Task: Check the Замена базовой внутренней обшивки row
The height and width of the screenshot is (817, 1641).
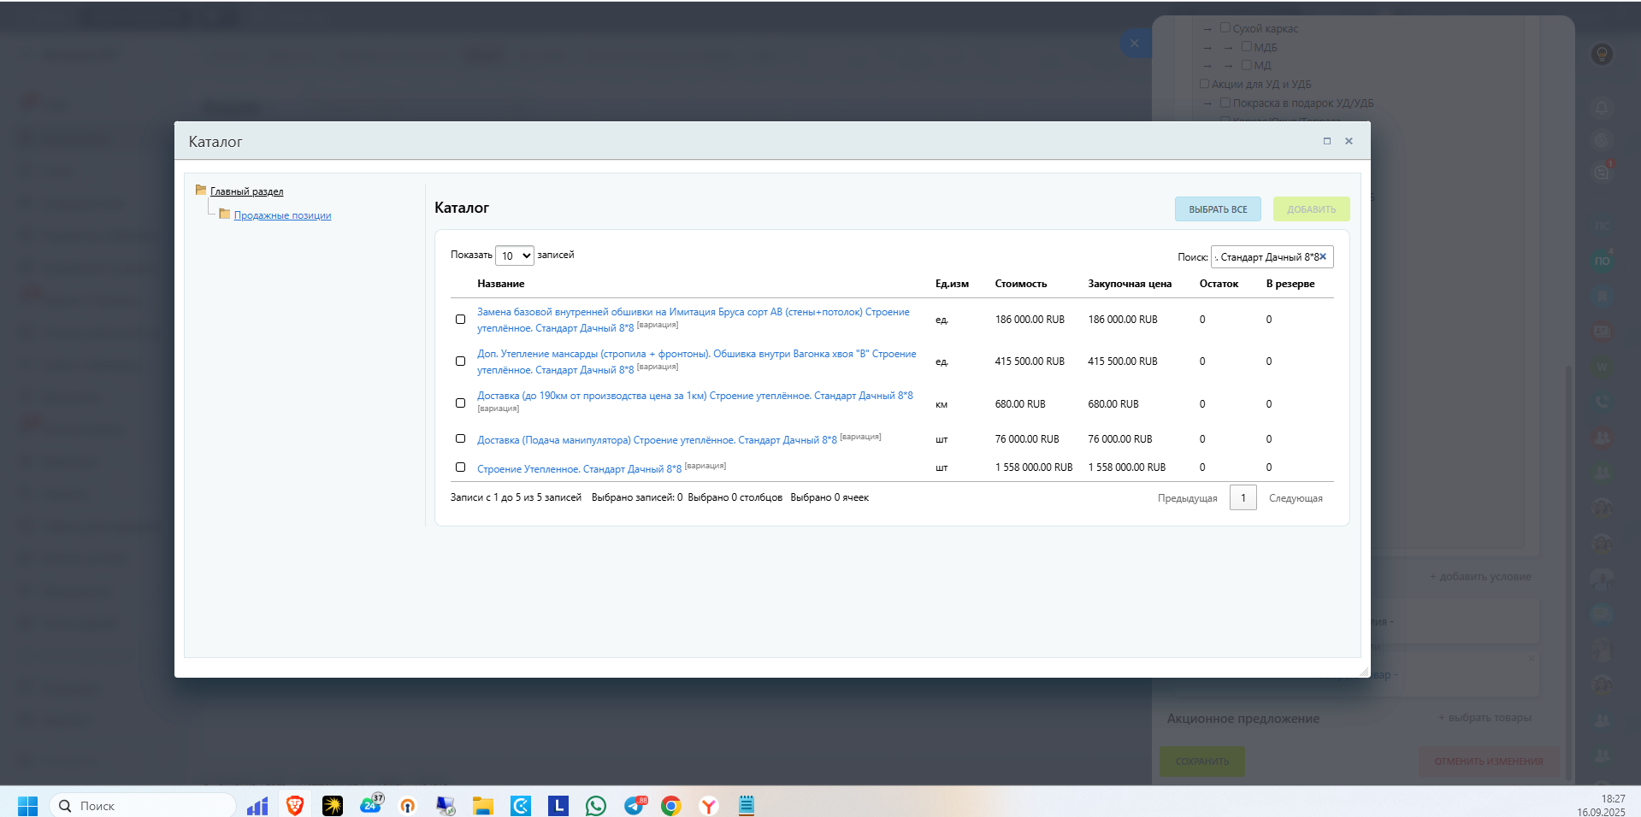Action: click(460, 320)
